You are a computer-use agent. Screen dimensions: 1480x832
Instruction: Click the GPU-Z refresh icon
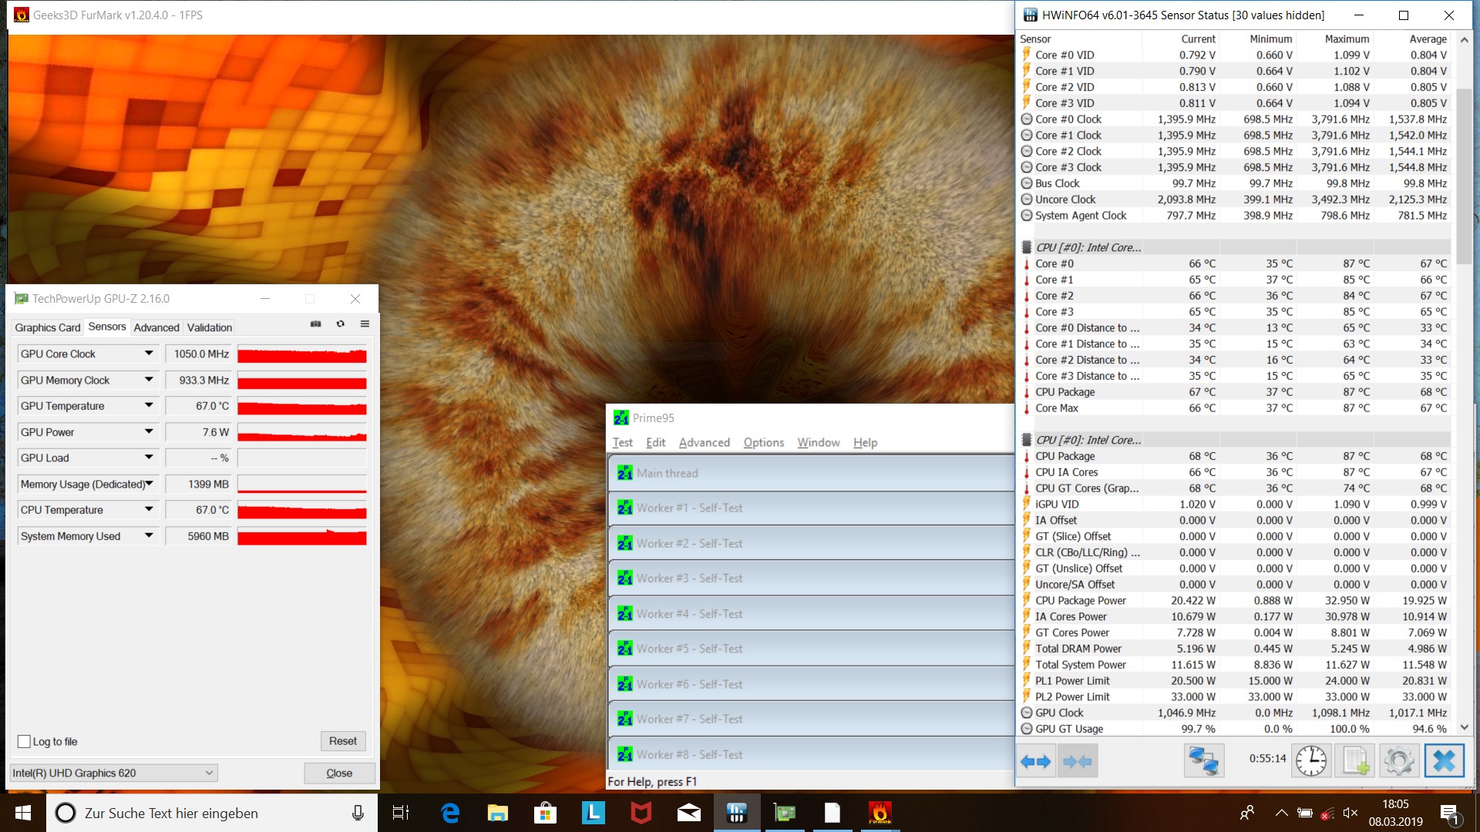(340, 324)
